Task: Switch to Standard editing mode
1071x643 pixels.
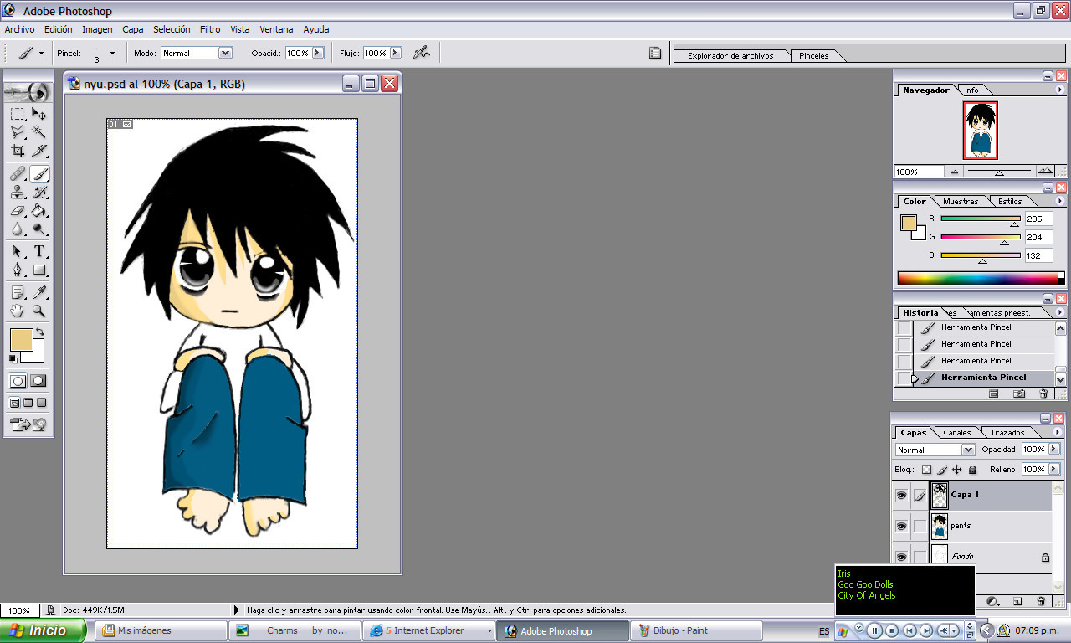Action: click(x=17, y=381)
